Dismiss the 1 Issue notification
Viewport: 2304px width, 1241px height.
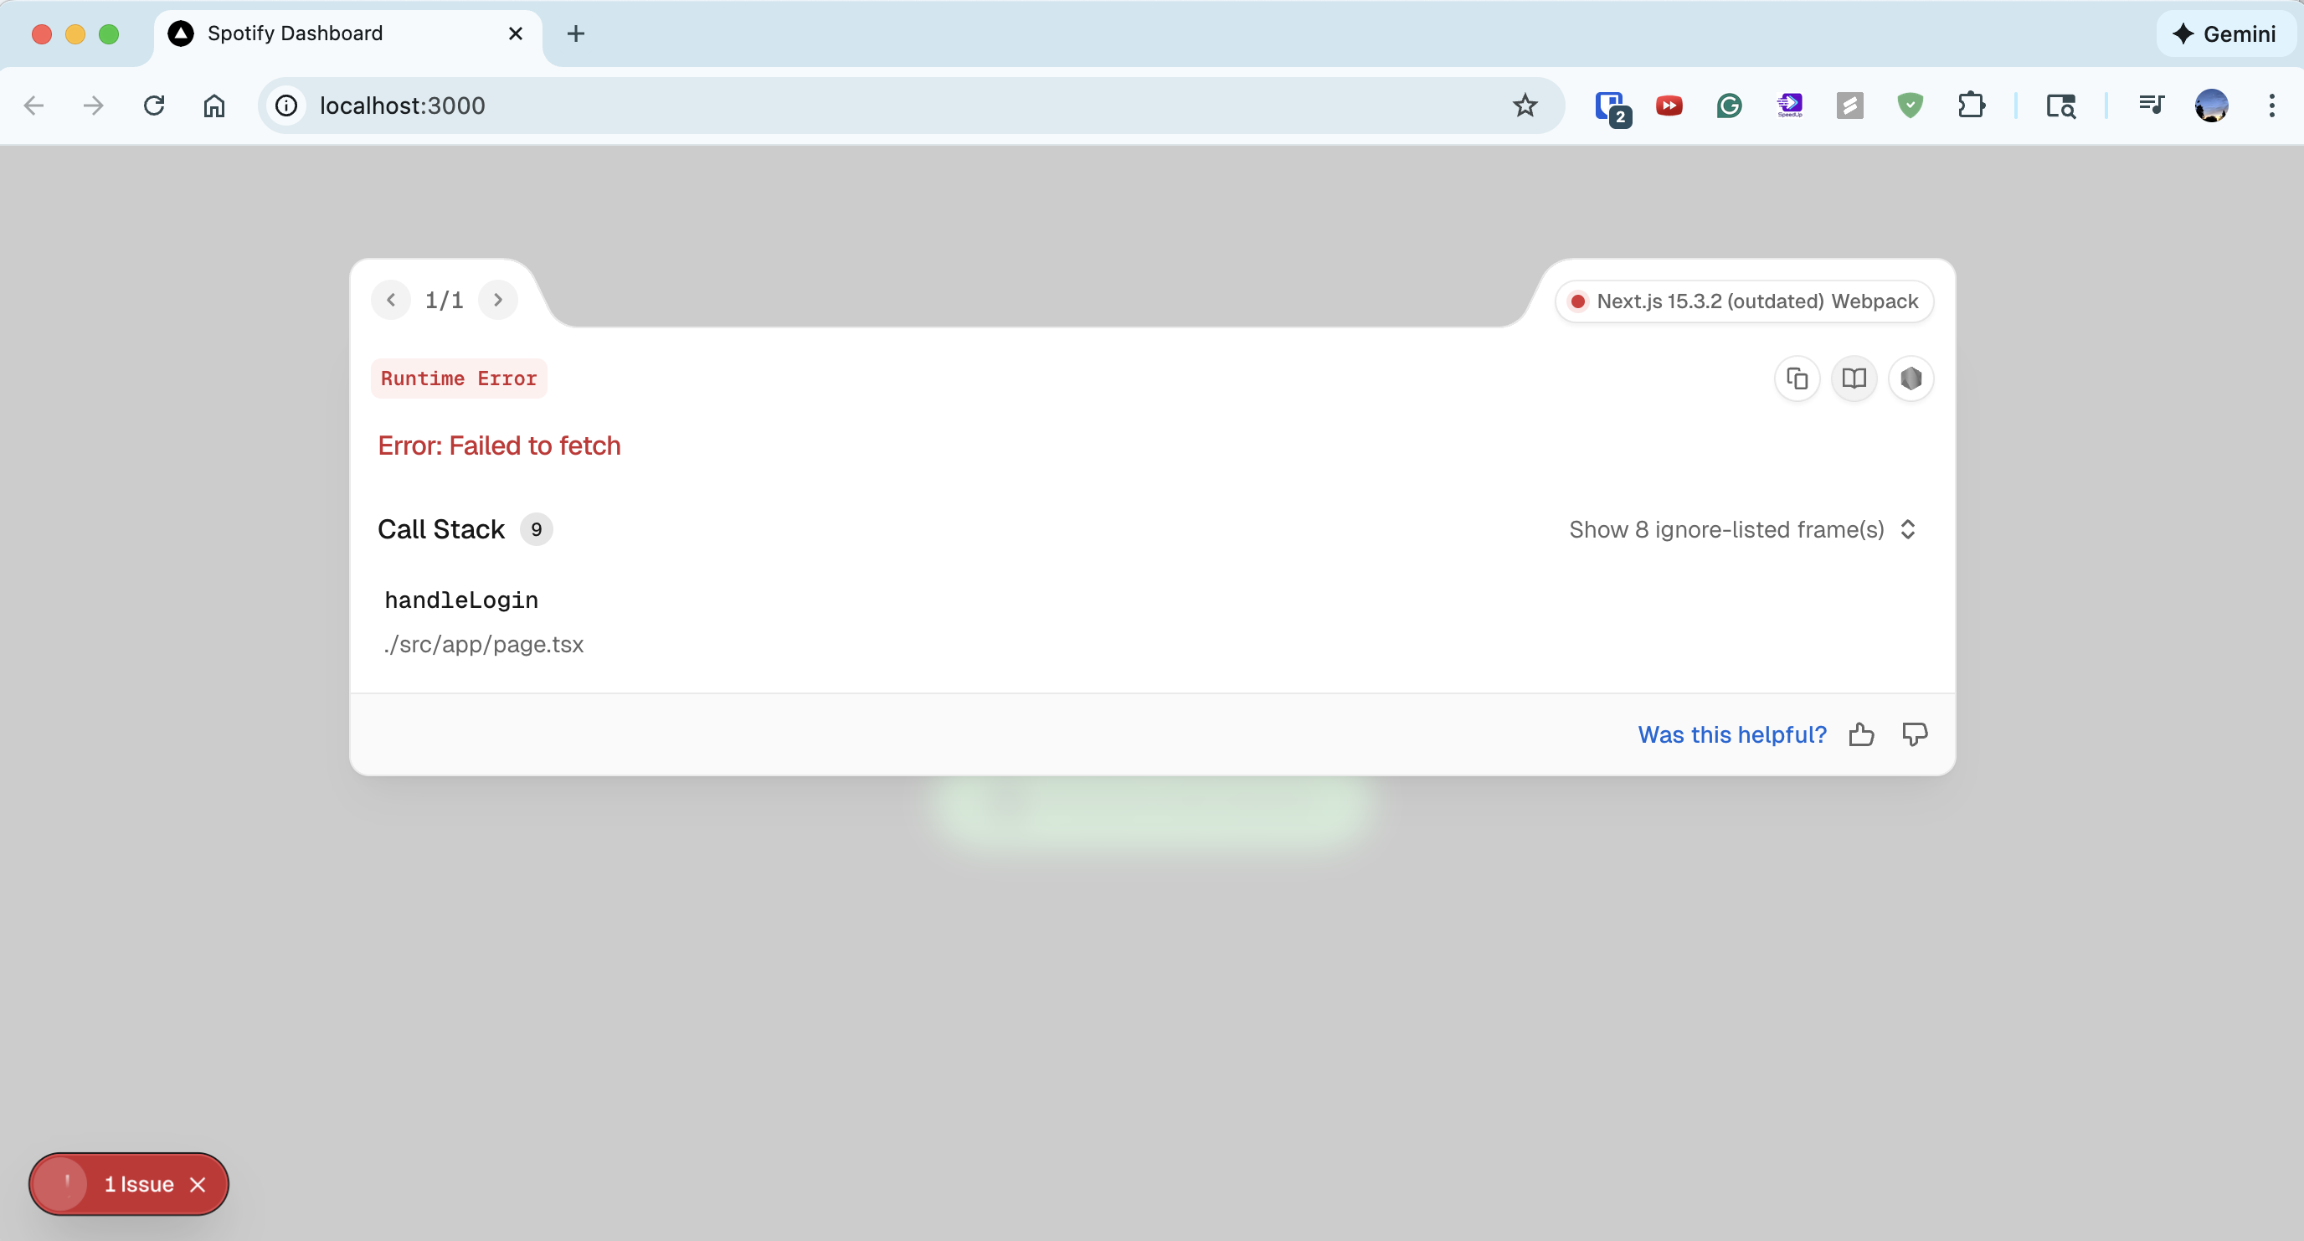pyautogui.click(x=198, y=1184)
